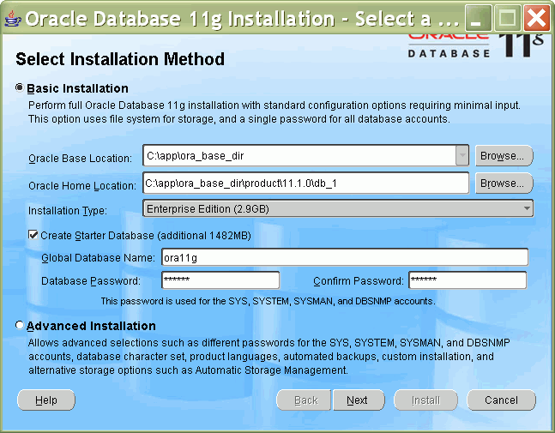
Task: Click Browse next to Oracle Base Location
Action: (x=504, y=155)
